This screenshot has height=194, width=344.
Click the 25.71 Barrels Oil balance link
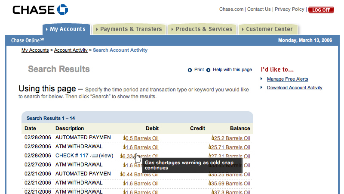[x=230, y=147]
